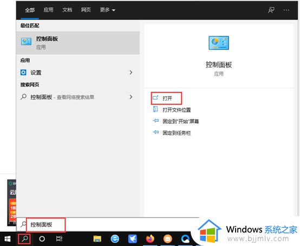Select the 应用 filter tab

48,10
